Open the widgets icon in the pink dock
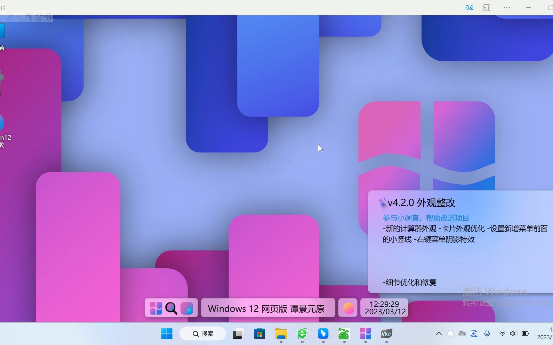The width and height of the screenshot is (553, 345). 187,308
